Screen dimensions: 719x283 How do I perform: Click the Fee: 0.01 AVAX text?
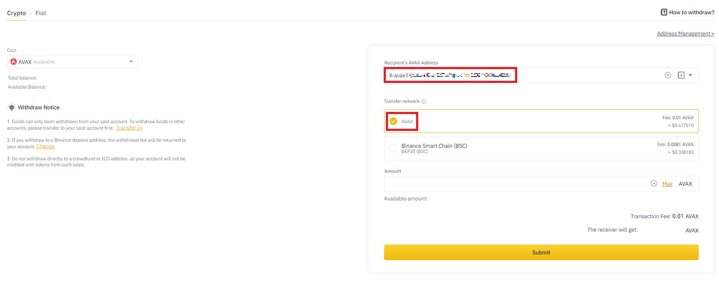point(678,118)
